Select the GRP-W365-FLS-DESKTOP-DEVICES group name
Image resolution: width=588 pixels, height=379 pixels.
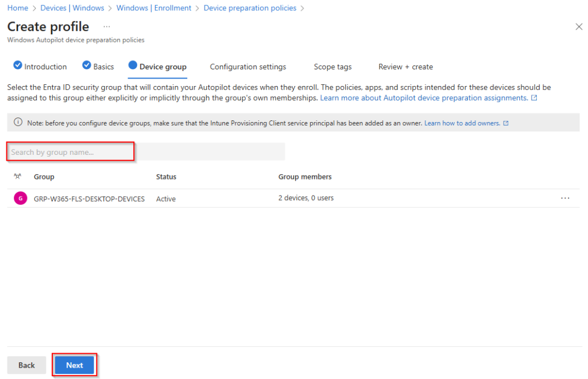point(89,199)
